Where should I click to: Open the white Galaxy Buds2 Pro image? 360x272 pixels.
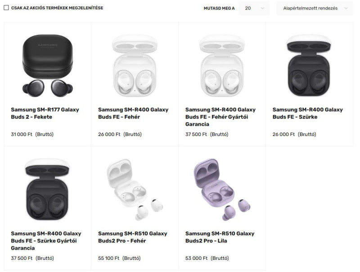coord(135,189)
